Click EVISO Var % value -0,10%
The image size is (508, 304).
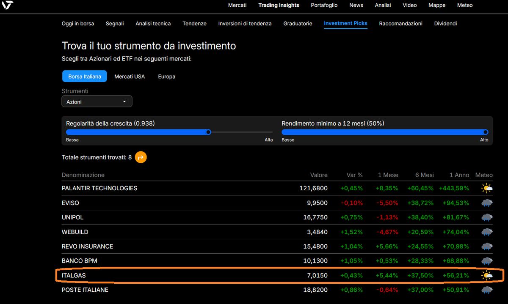[352, 203]
